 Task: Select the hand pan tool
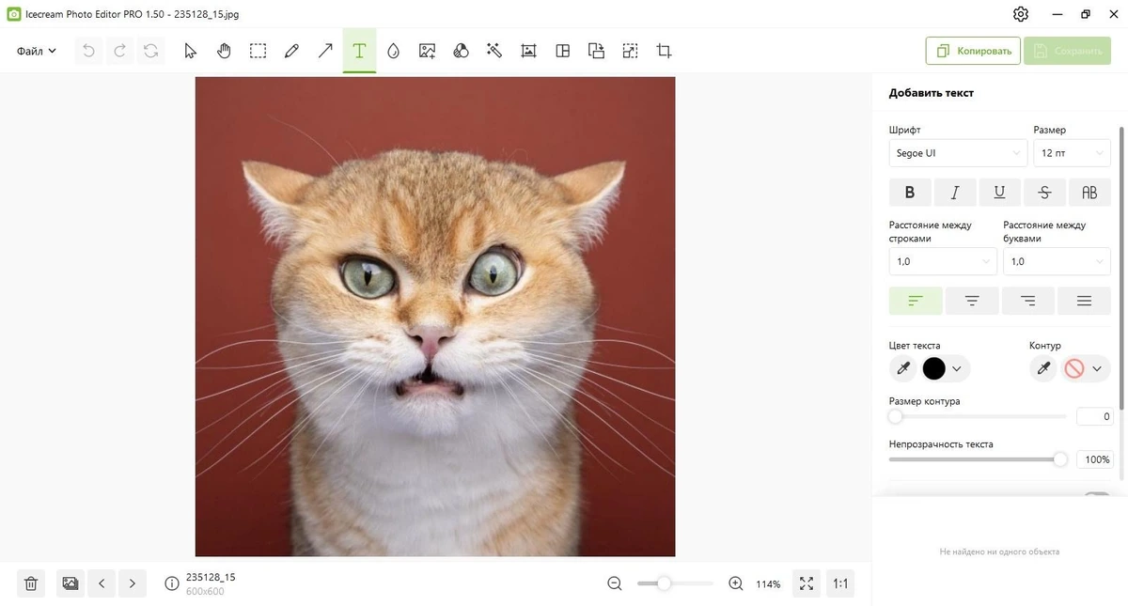point(224,51)
